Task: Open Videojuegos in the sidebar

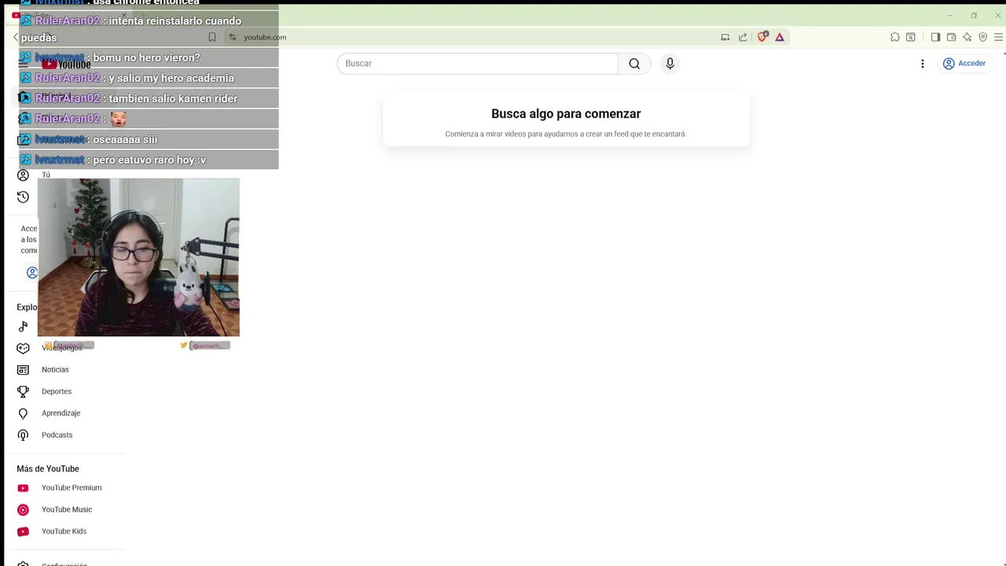Action: click(61, 347)
